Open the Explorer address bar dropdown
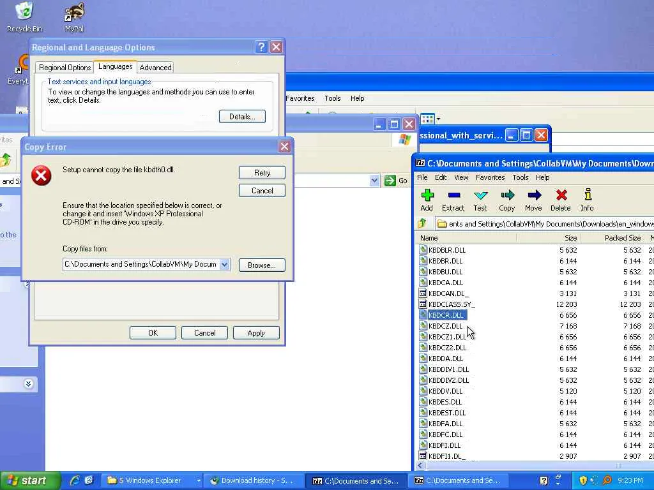This screenshot has width=654, height=490. pos(374,181)
